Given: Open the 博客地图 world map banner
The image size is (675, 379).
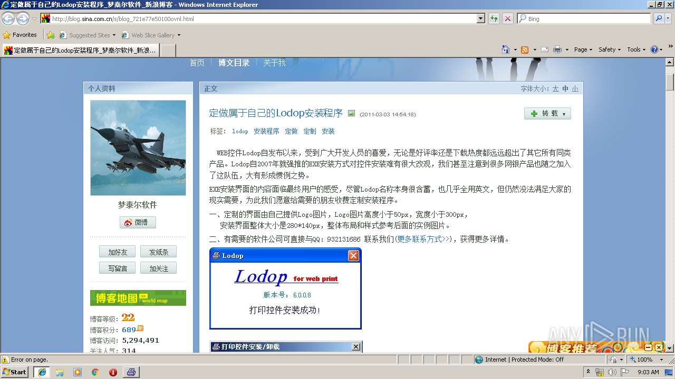Looking at the screenshot, I should click(x=138, y=298).
